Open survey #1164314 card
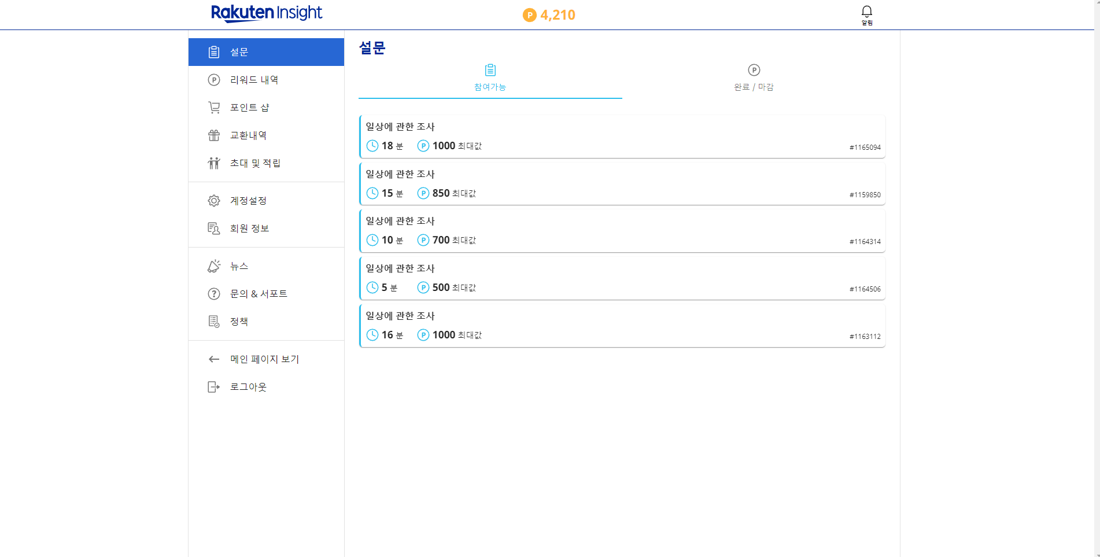This screenshot has width=1100, height=557. coord(622,231)
